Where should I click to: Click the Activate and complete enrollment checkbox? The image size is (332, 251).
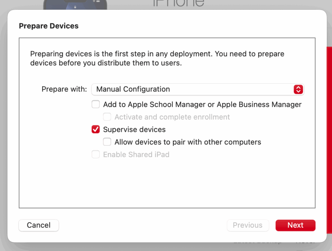coord(107,117)
